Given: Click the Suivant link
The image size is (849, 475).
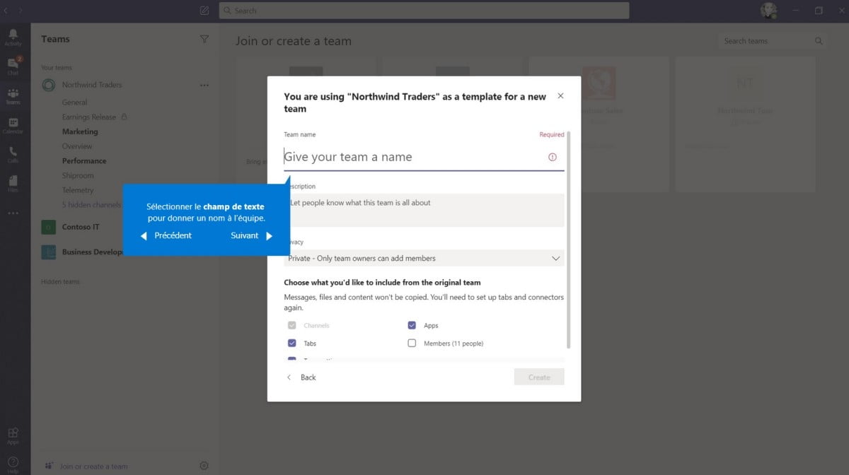Looking at the screenshot, I should point(245,235).
